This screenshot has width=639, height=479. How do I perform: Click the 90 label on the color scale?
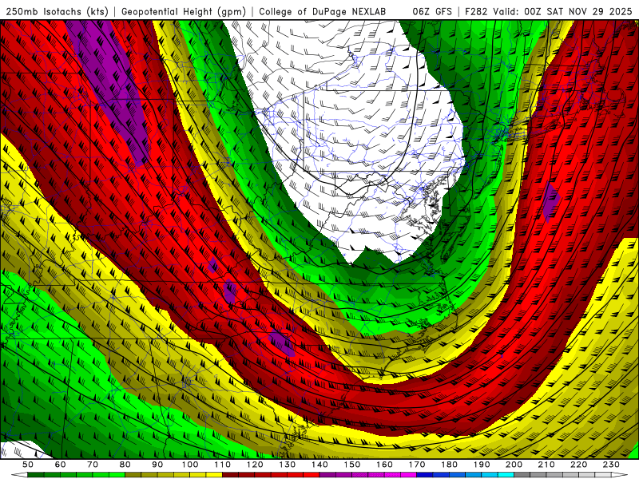point(157,465)
